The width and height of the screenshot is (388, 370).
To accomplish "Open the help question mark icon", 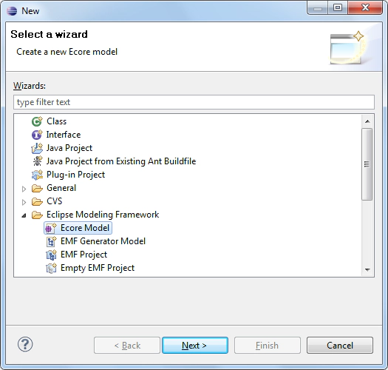I will (25, 344).
